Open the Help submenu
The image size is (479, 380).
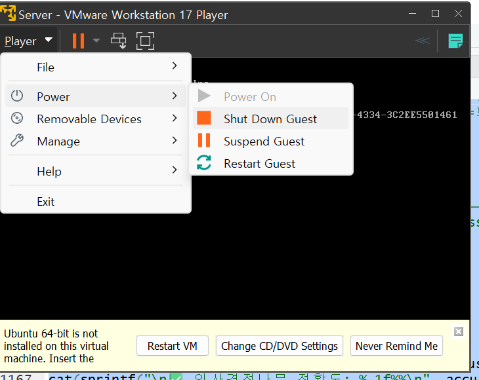[x=96, y=171]
